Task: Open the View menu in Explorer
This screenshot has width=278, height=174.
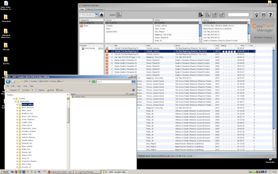Action: coord(19,86)
